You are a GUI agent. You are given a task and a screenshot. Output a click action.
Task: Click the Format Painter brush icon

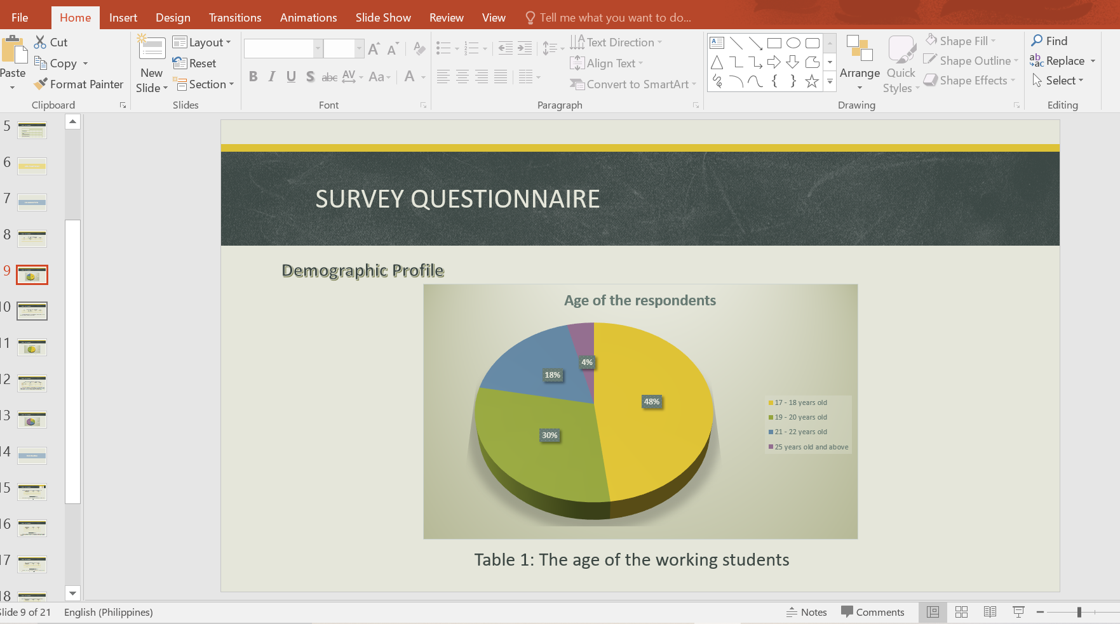pyautogui.click(x=41, y=84)
